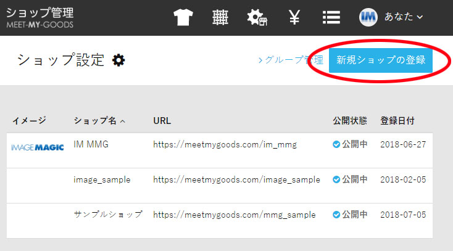Select the サンプルショップ shop name
Viewport: 453px width, 251px height.
click(108, 215)
